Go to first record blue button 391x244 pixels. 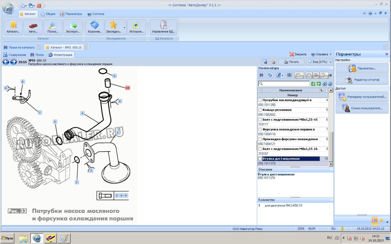pyautogui.click(x=324, y=84)
